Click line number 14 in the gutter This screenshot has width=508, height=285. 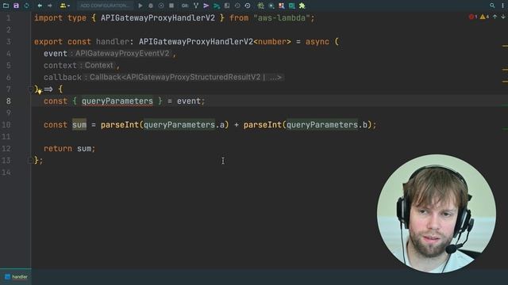pyautogui.click(x=6, y=173)
